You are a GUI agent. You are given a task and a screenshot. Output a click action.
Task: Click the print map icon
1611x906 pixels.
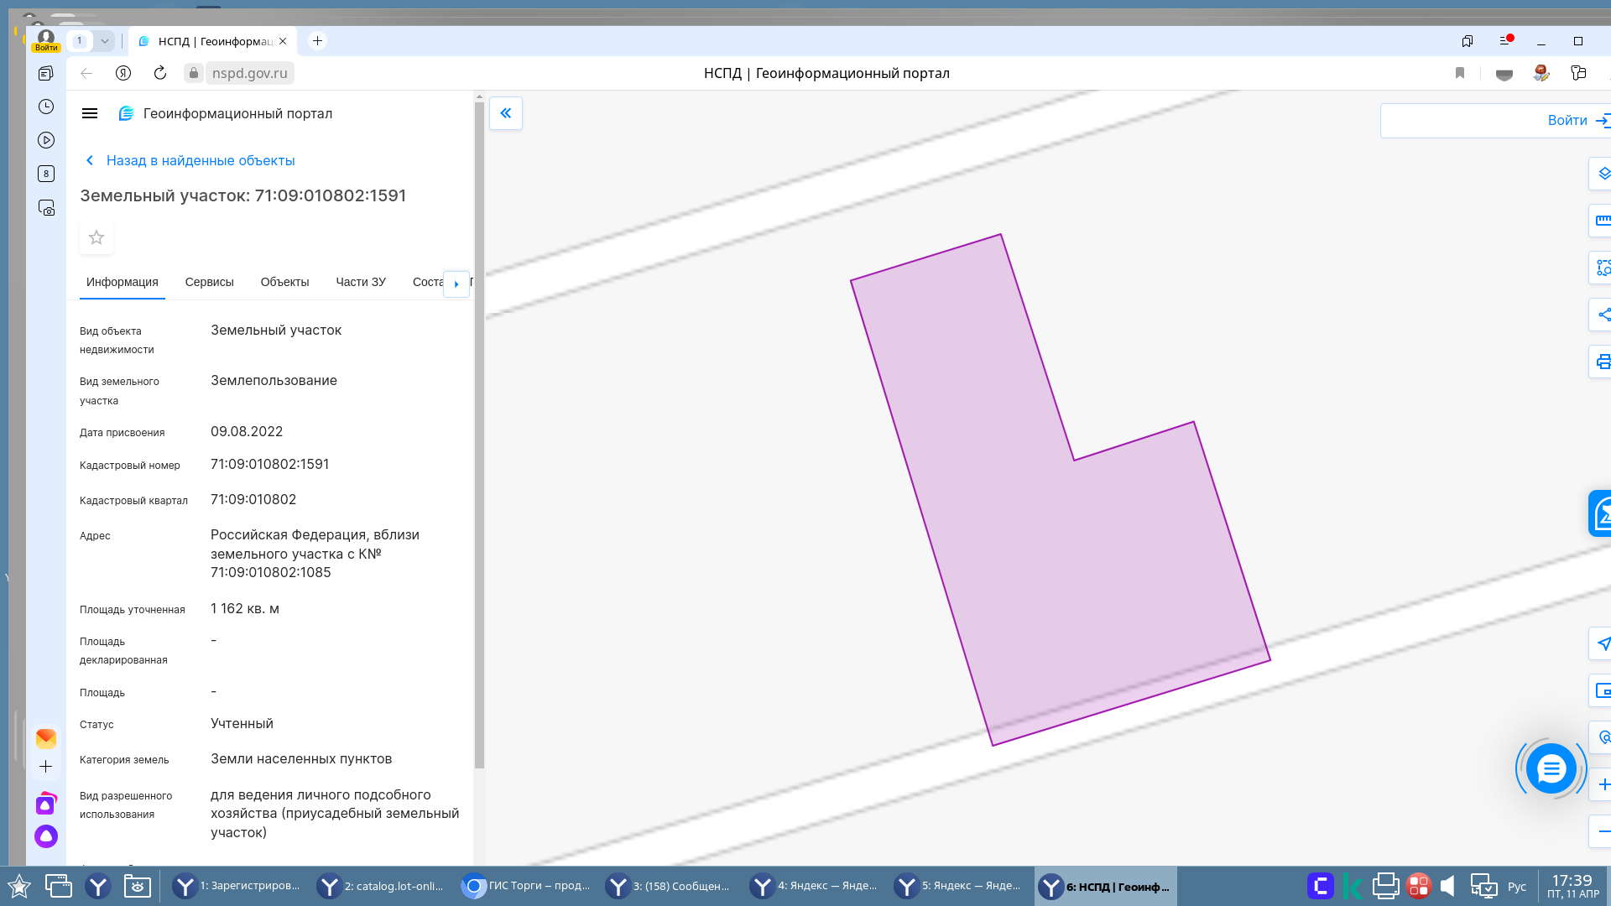(1603, 362)
